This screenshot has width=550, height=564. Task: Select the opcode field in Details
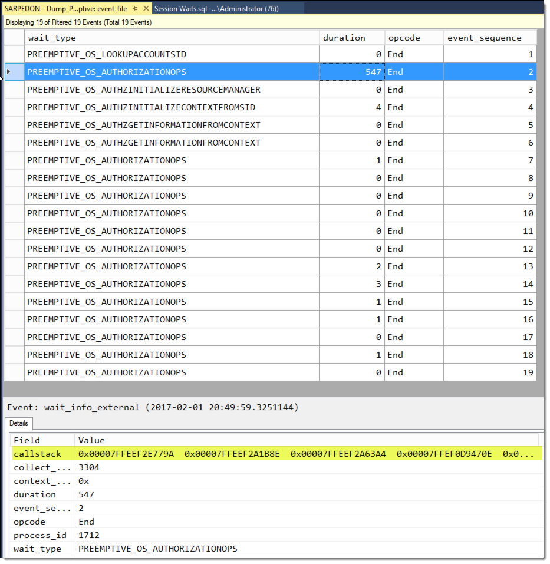coord(276,522)
